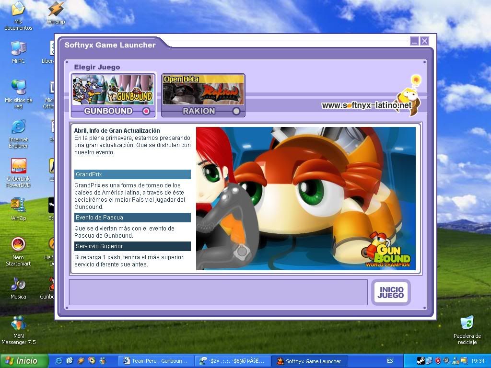The image size is (491, 368).
Task: Switch to Team Peru - Gunbound taskbar window
Action: click(156, 361)
